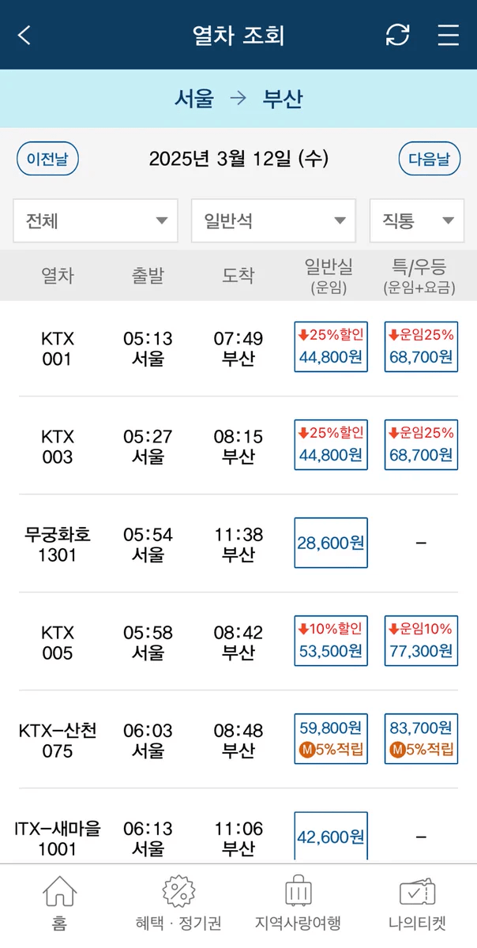Pick KTX-산천 075 first class 83,700원

pos(421,739)
